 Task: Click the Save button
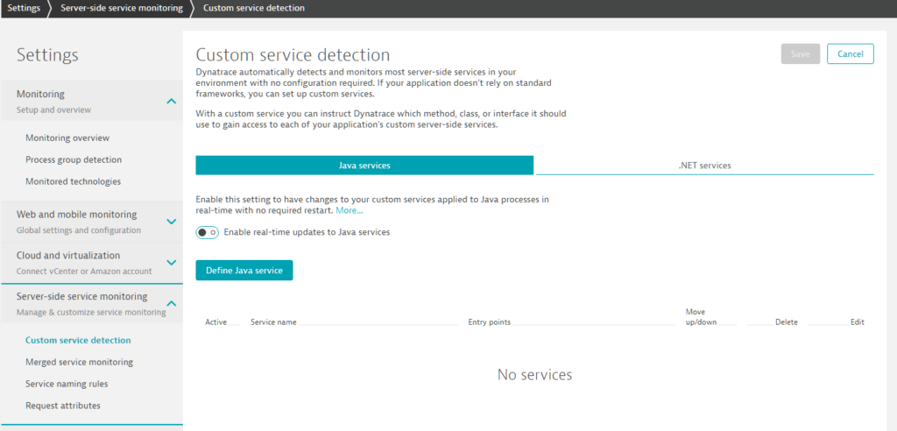(x=801, y=53)
